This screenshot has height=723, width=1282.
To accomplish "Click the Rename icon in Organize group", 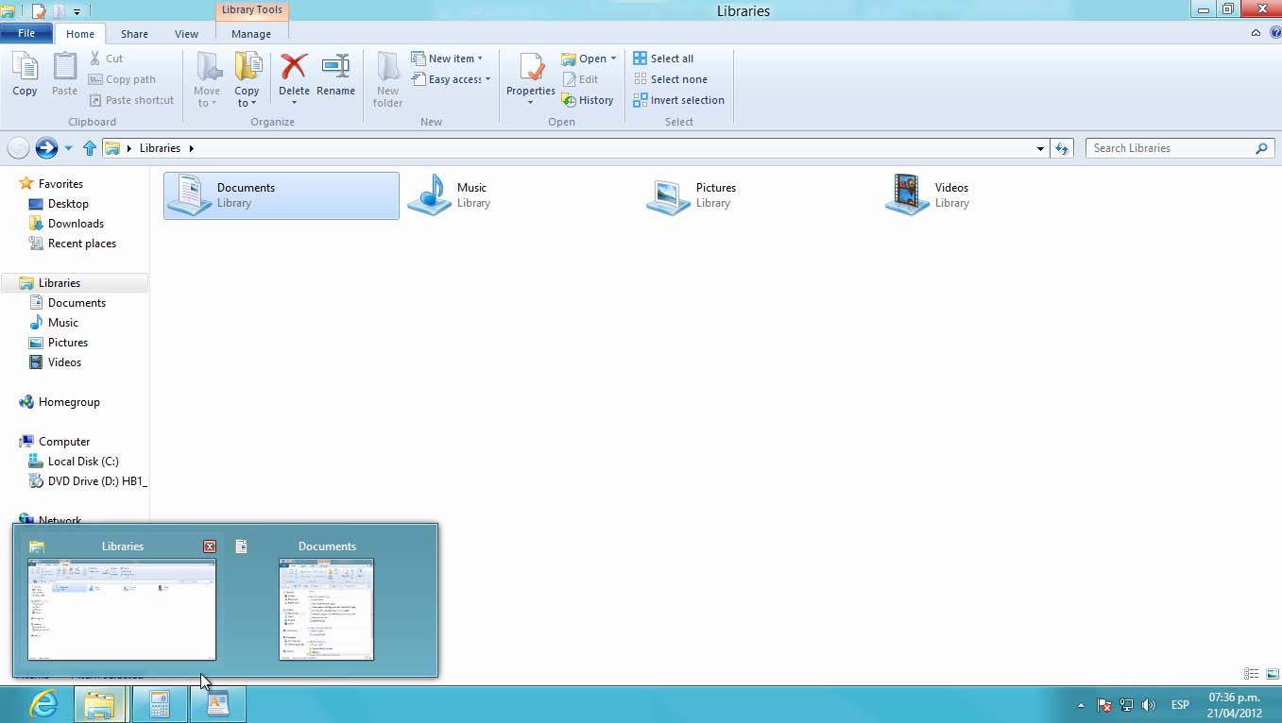I will (335, 68).
